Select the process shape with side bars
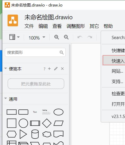This screenshot has height=145, width=125. coord(35,123)
